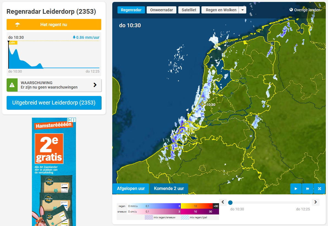Click the 'do 10:30' timestamp on map
Screen dimensions: 328x226
130,26
